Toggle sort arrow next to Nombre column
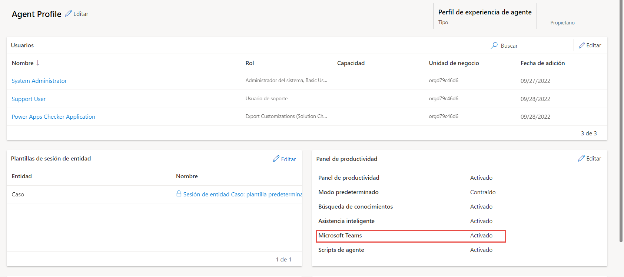The width and height of the screenshot is (624, 277). [x=38, y=63]
